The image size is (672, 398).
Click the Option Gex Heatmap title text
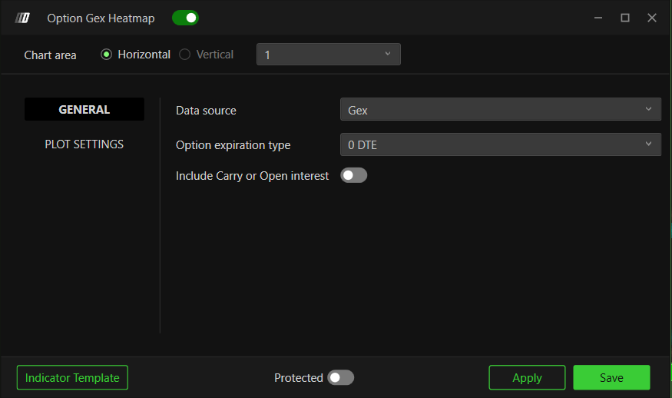coord(101,18)
